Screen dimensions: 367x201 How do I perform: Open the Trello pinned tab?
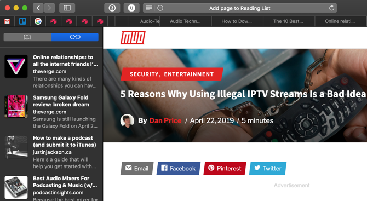(22, 21)
